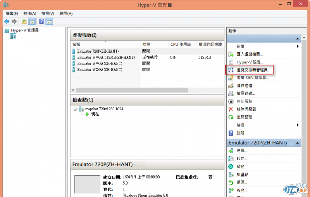310x197 pixels.
Task: Open the 動作(A) menu
Action: (30, 14)
